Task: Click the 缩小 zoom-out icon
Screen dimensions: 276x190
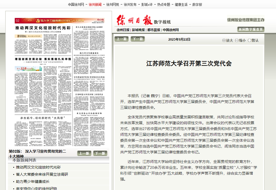Action: 237,40
